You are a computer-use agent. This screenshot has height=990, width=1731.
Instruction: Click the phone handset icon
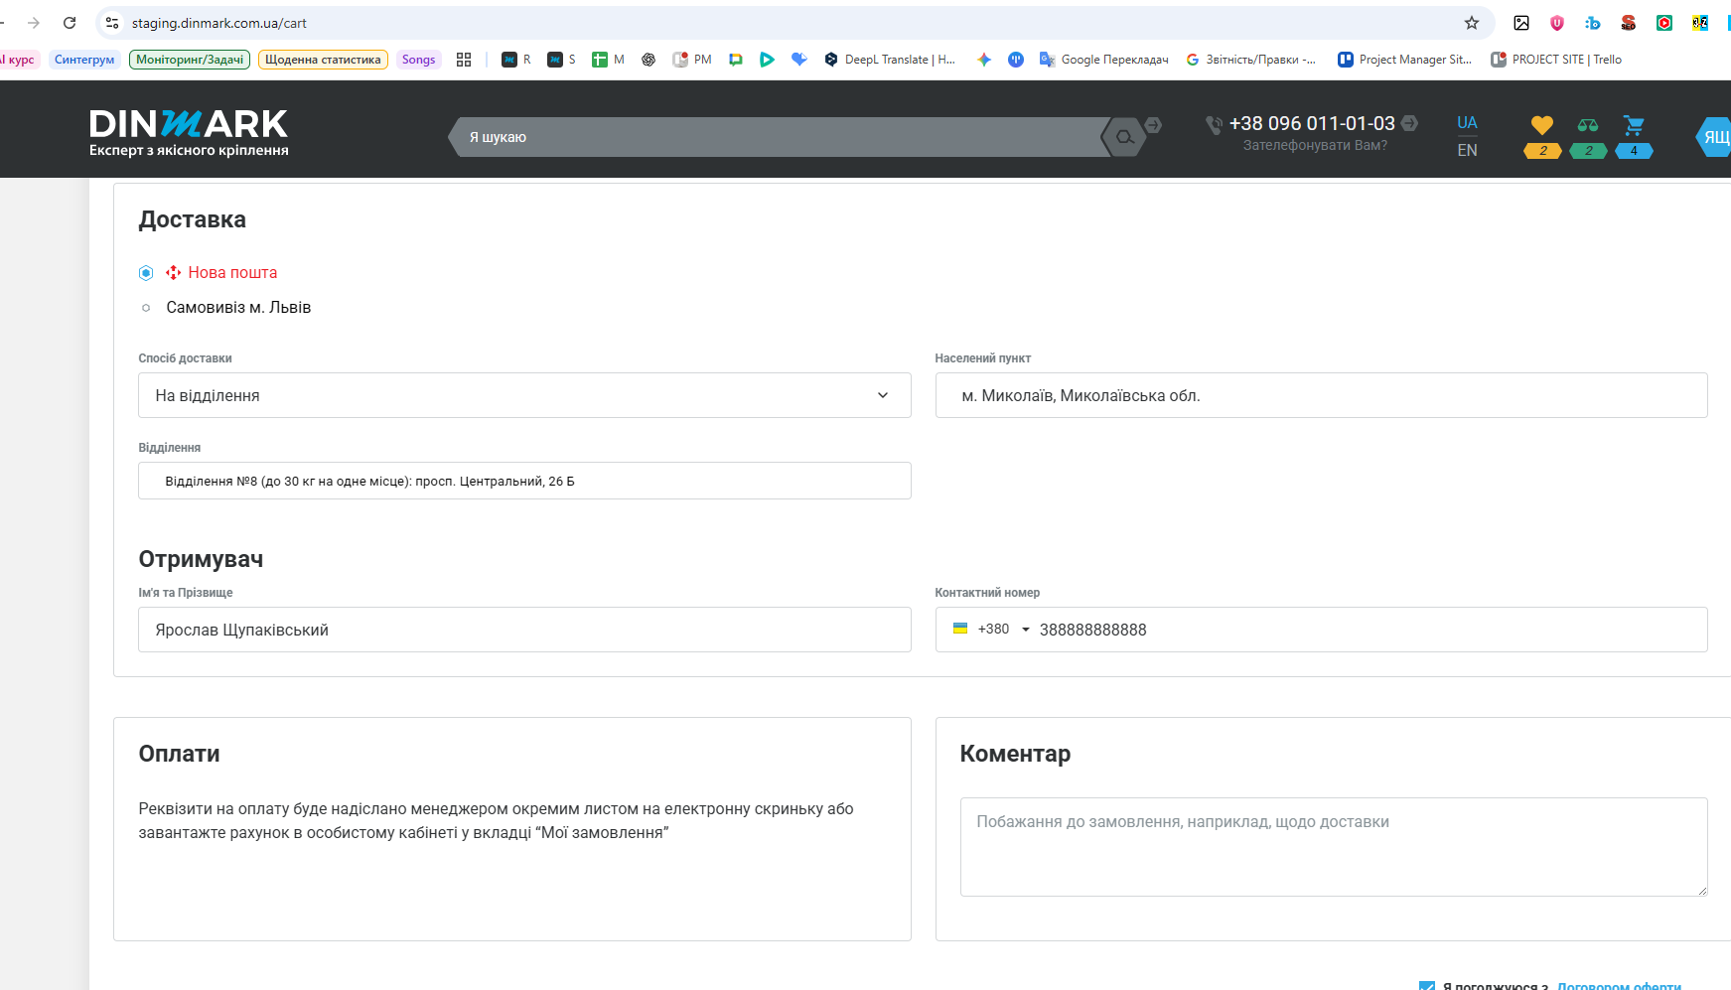tap(1214, 124)
